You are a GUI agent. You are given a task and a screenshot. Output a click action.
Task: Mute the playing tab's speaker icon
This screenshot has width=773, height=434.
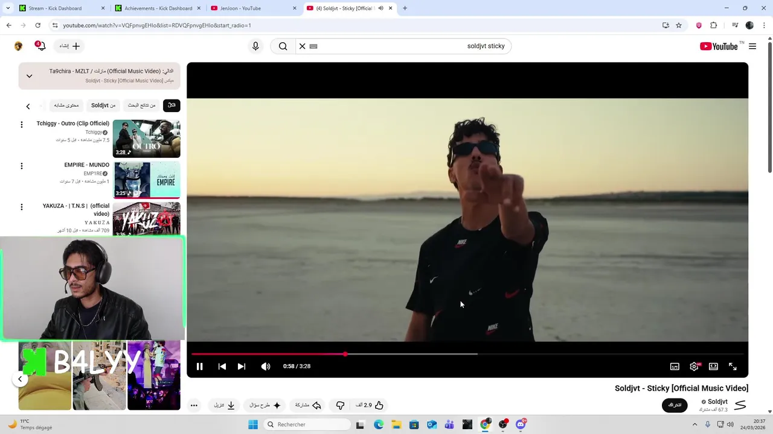tap(380, 8)
